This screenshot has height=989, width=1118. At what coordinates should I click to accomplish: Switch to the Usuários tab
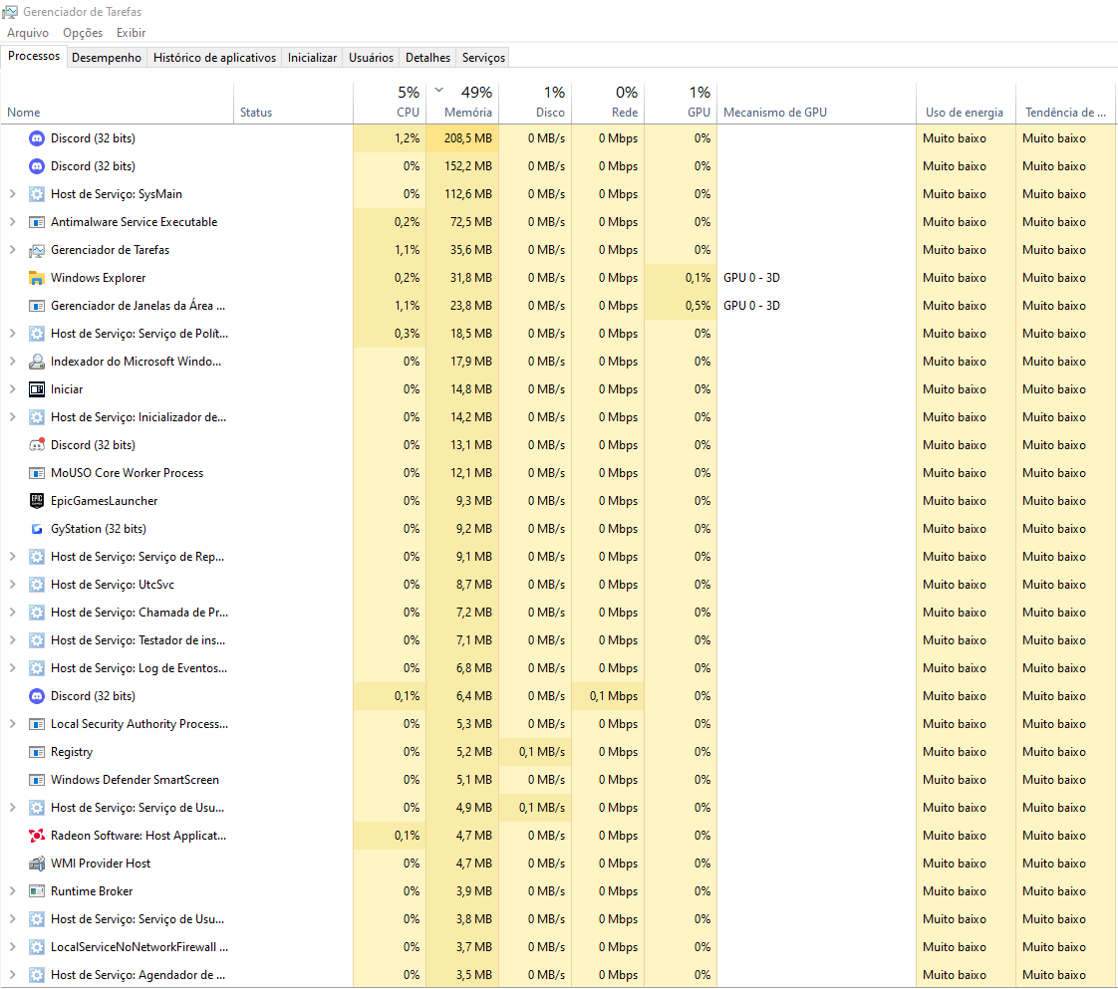[x=371, y=58]
